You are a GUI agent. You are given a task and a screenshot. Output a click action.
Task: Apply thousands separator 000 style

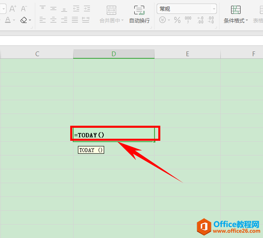pyautogui.click(x=188, y=20)
